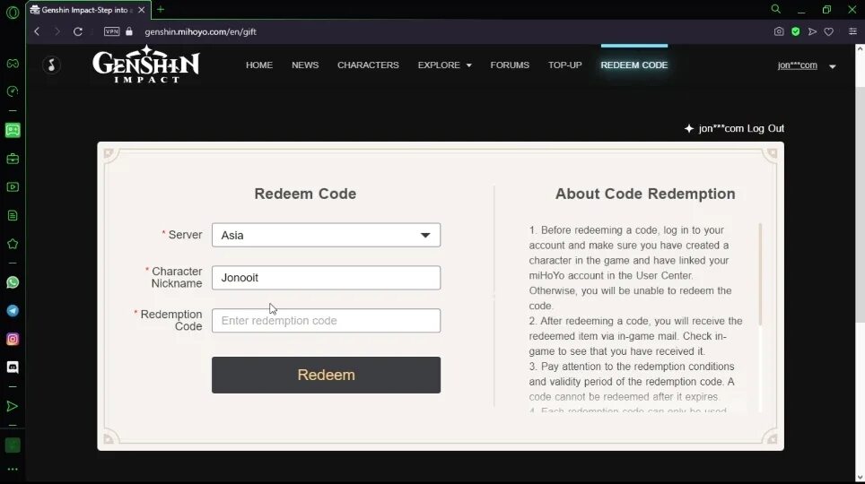The width and height of the screenshot is (865, 484).
Task: Expand the EXPLORE menu
Action: tap(445, 65)
